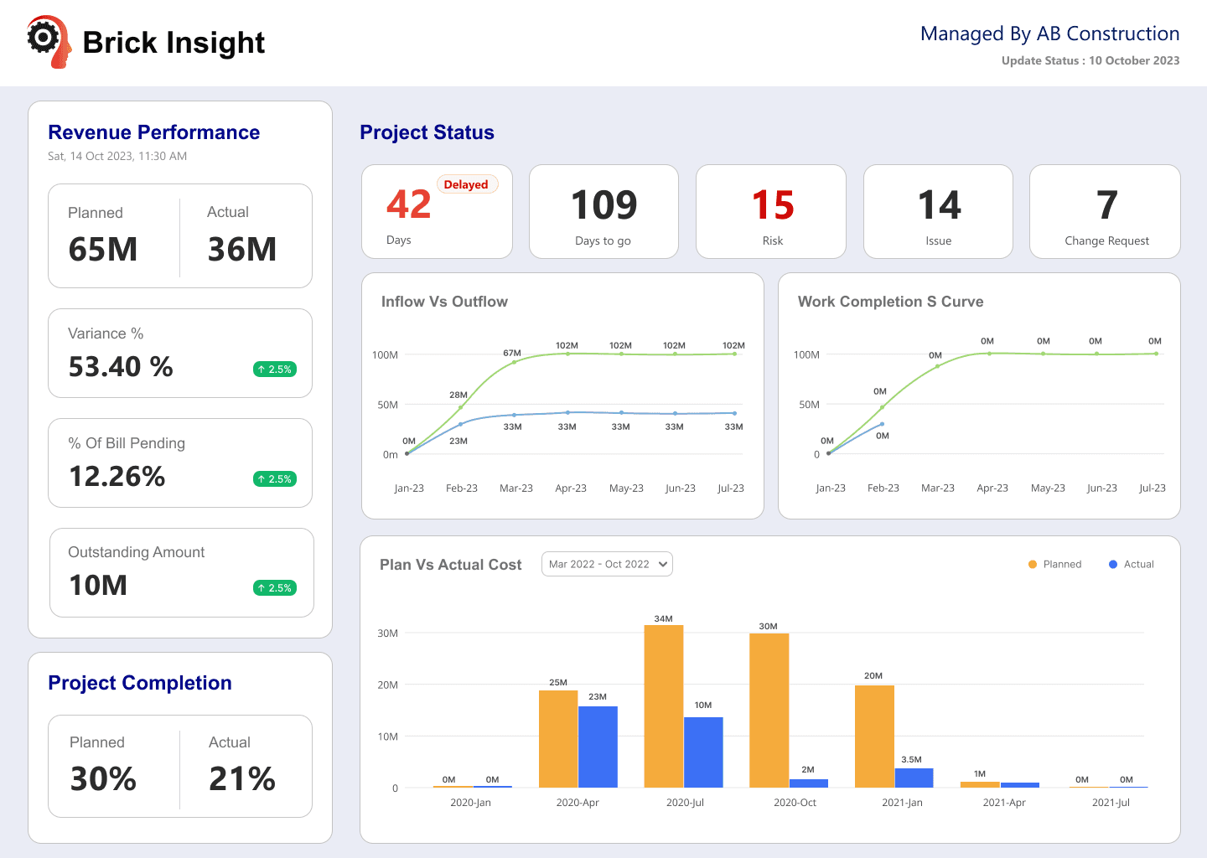Click the 2M actual bar for 2020-Oct

[x=809, y=783]
